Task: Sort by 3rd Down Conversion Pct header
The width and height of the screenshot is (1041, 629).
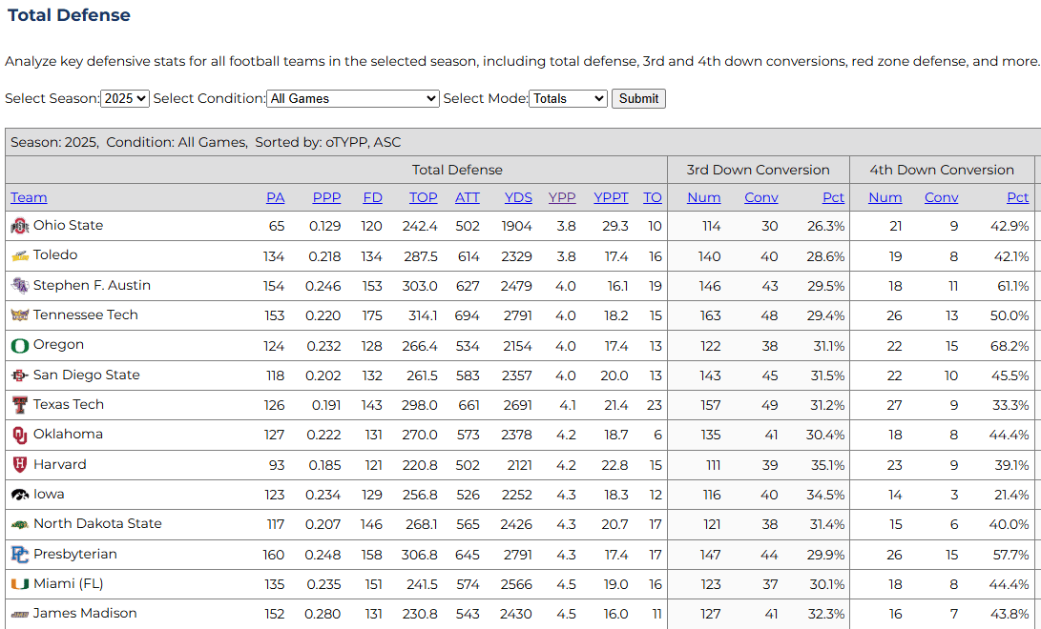Action: click(833, 197)
